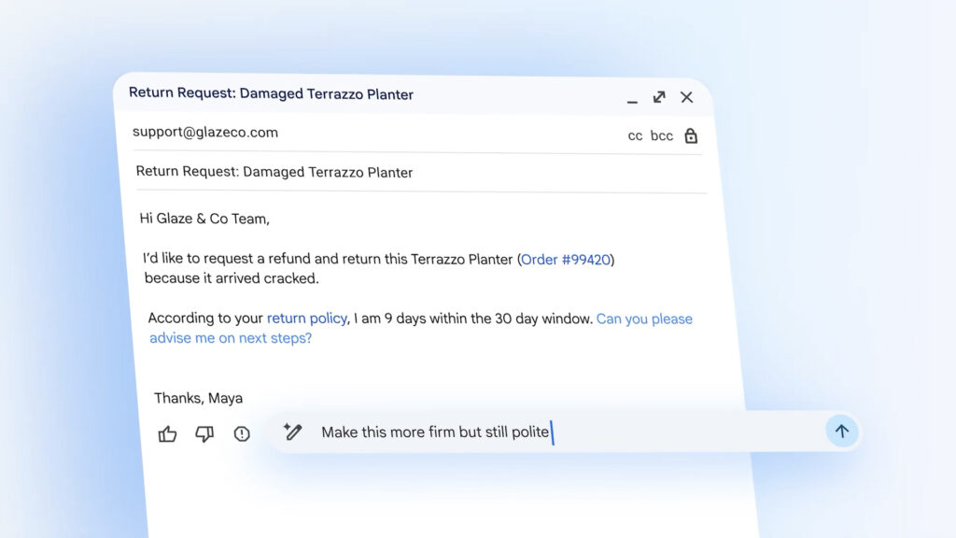Add bcc recipients
956x538 pixels.
tap(662, 135)
